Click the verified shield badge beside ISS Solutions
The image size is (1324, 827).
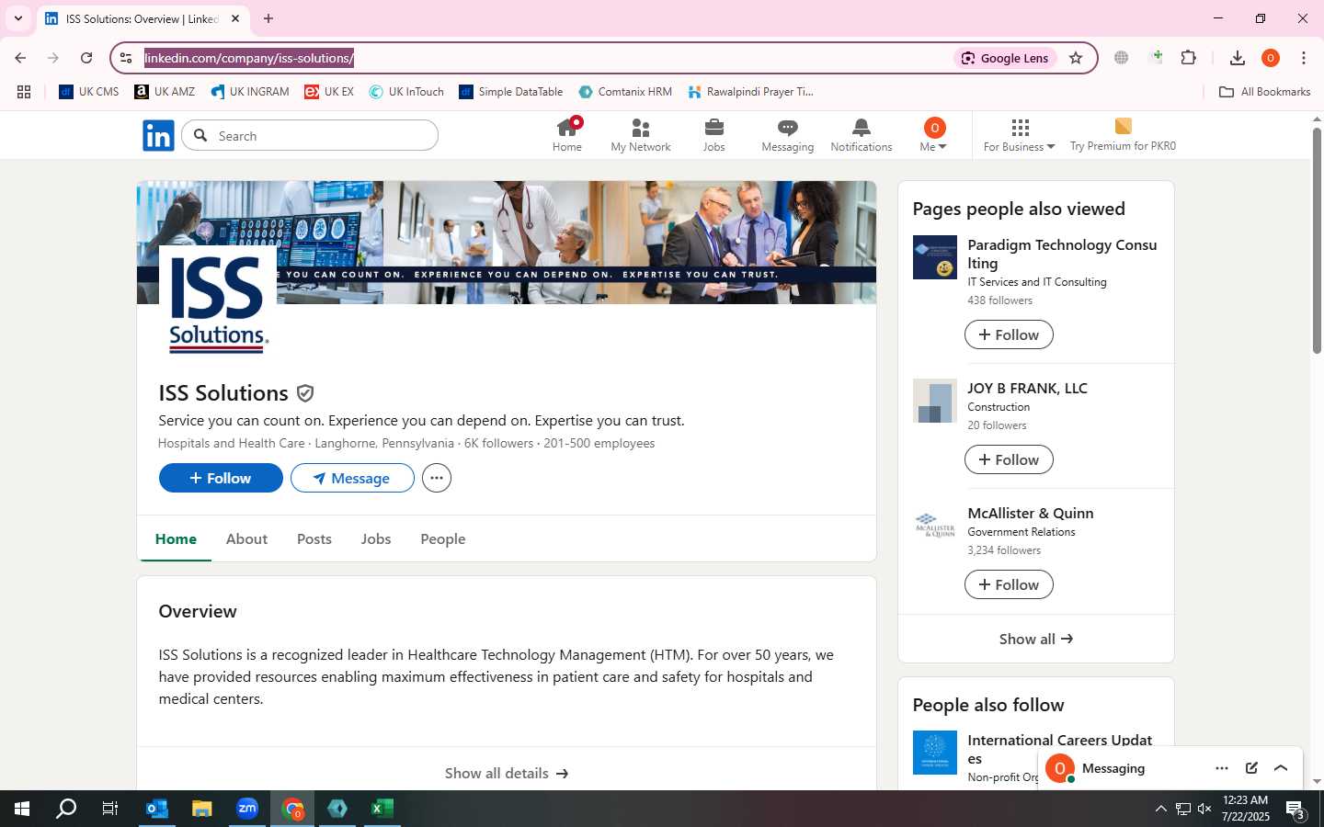point(305,393)
